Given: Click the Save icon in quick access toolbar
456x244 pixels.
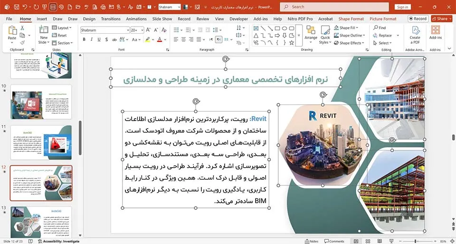Looking at the screenshot, I should pos(17,7).
